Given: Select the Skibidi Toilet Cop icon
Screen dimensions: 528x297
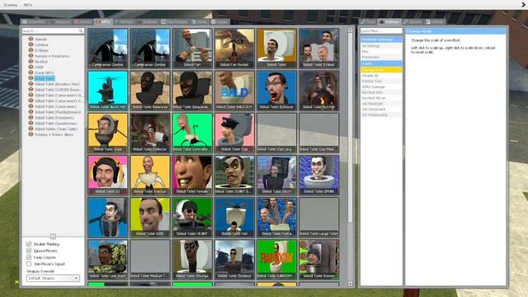Looking at the screenshot, I should point(234,133).
